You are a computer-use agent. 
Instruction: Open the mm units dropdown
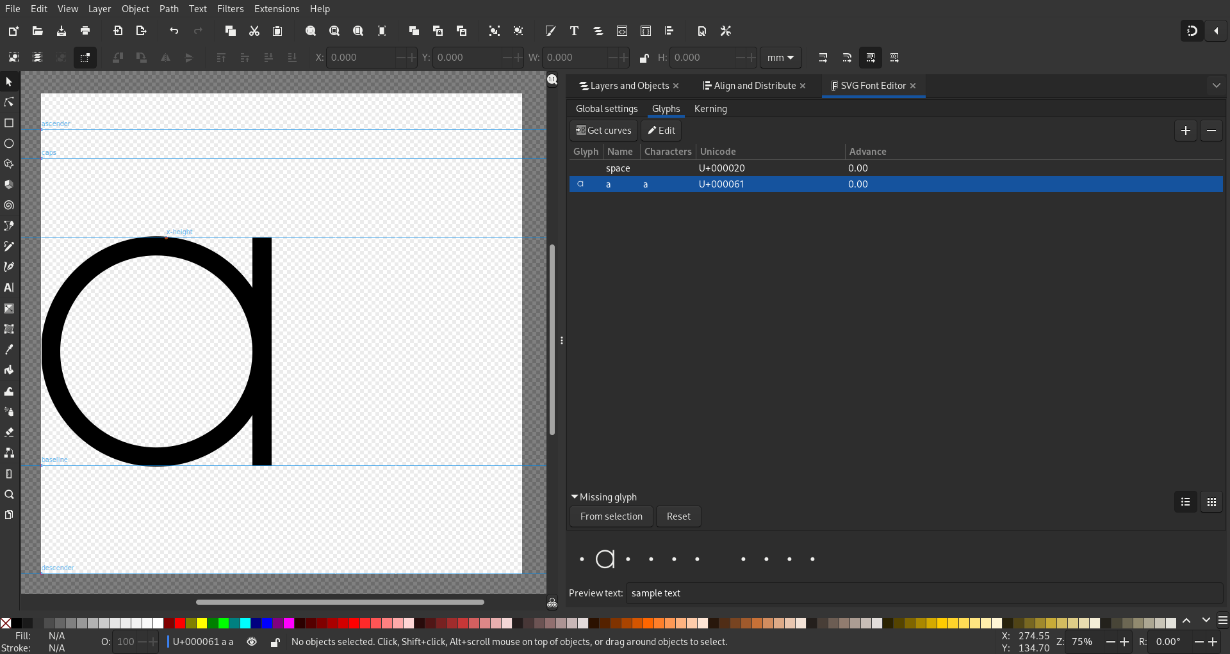pyautogui.click(x=780, y=58)
